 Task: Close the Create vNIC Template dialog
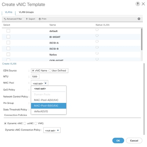(x=143, y=4)
